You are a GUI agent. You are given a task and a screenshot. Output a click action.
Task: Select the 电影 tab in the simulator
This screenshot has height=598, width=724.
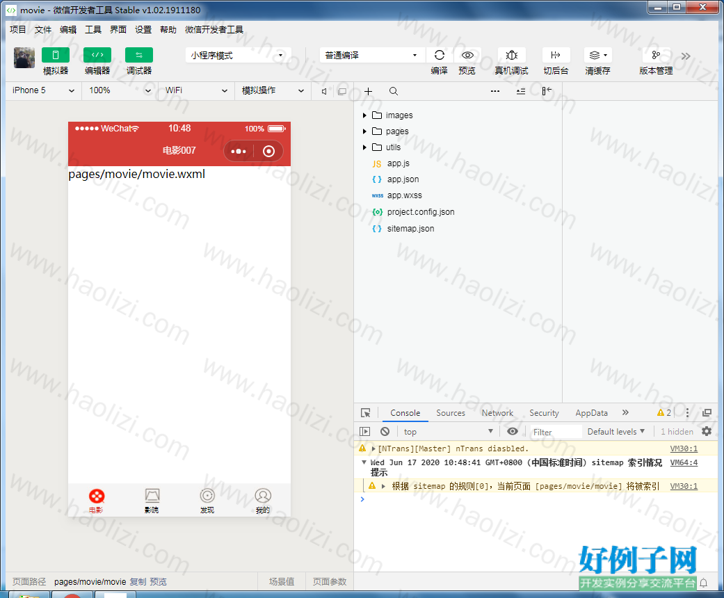[x=97, y=501]
